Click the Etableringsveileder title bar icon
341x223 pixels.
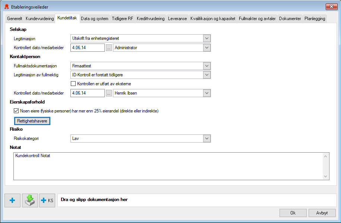coord(7,7)
